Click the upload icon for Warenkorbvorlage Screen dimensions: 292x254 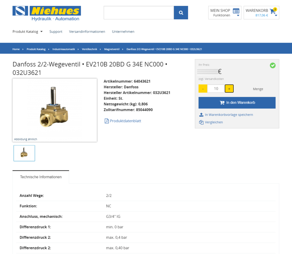pyautogui.click(x=201, y=115)
